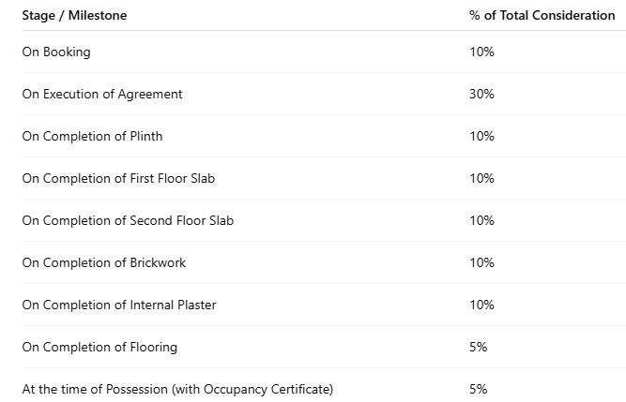Click 5% for Completion of Flooring
Screen dimensions: 626x402
tap(479, 347)
